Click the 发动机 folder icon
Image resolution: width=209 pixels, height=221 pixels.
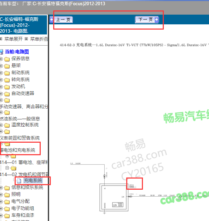[7, 87]
